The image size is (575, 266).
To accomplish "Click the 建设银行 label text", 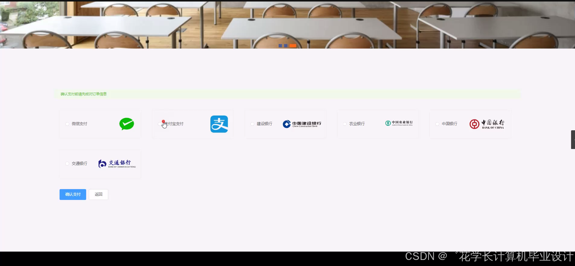I will coord(265,124).
